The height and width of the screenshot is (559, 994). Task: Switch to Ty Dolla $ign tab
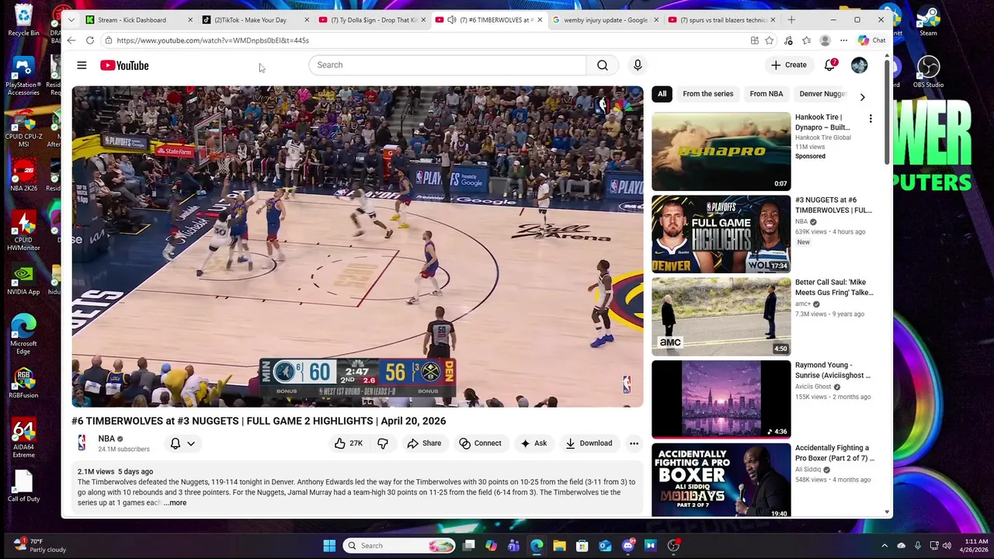372,20
